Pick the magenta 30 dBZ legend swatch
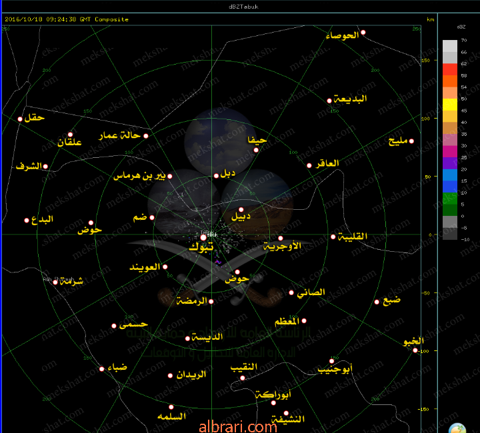The height and width of the screenshot is (433, 480). pos(450,151)
